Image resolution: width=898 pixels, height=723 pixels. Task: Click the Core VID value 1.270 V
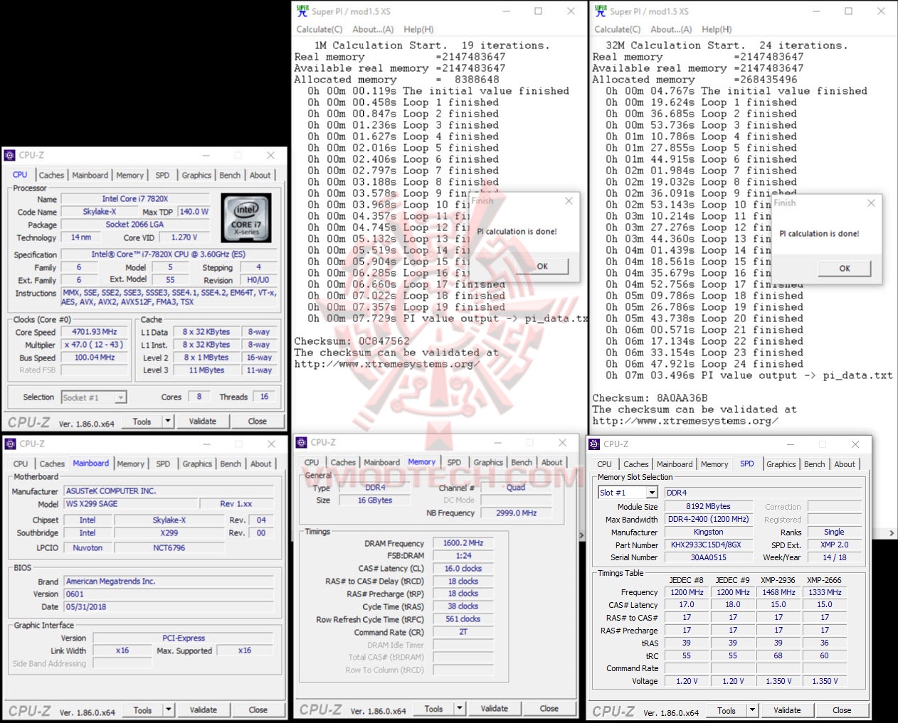click(x=184, y=237)
